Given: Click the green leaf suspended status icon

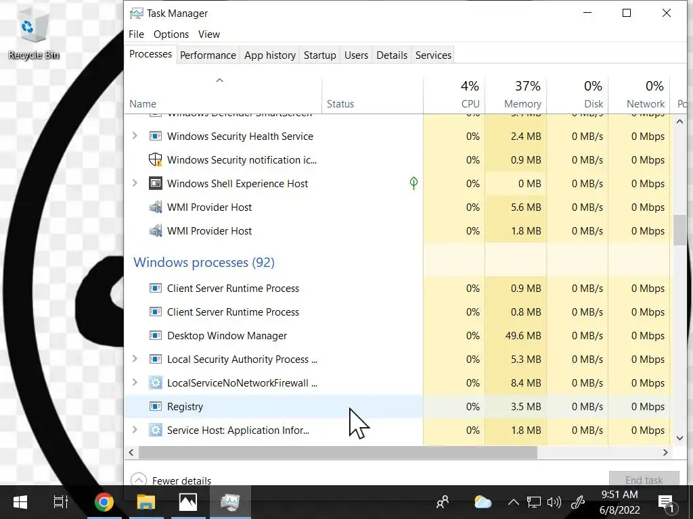Looking at the screenshot, I should [x=413, y=182].
